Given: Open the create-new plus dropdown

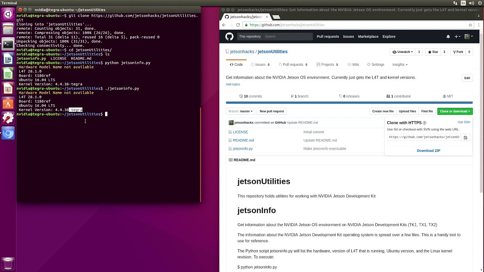Looking at the screenshot, I should (458, 37).
